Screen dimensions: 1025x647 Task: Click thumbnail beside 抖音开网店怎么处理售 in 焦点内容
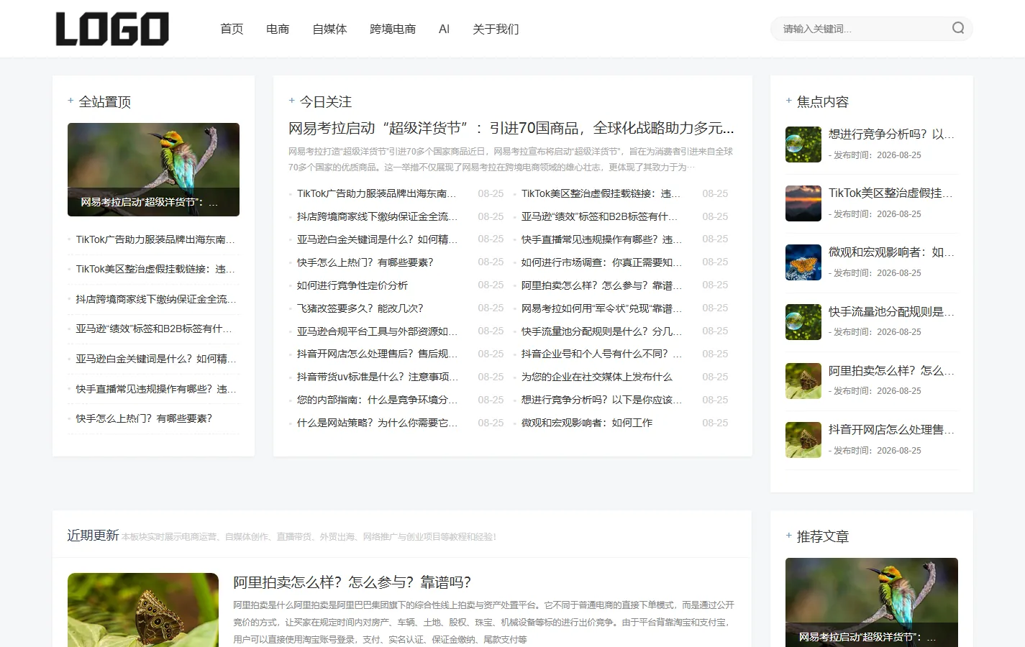click(803, 440)
